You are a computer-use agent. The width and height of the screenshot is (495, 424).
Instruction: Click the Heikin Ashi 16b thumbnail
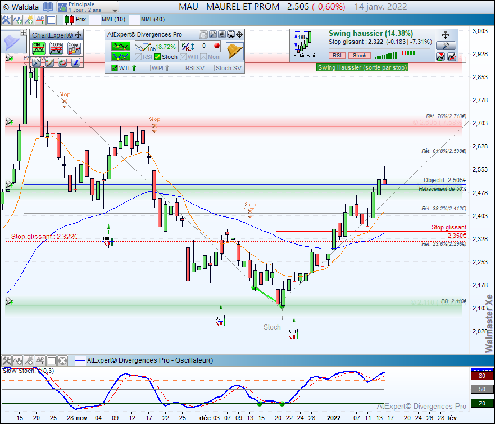[x=304, y=44]
